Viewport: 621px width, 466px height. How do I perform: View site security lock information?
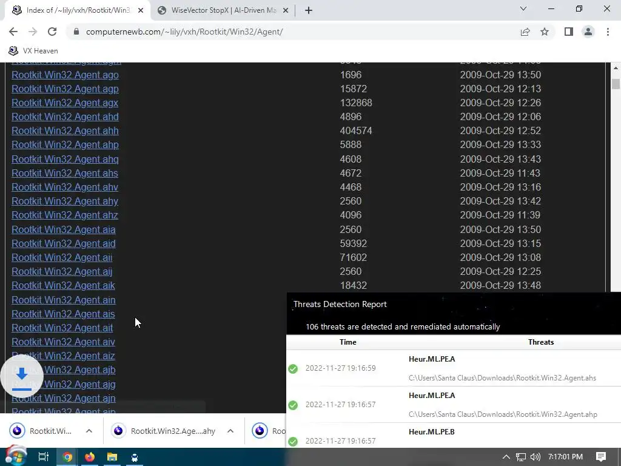tap(76, 32)
